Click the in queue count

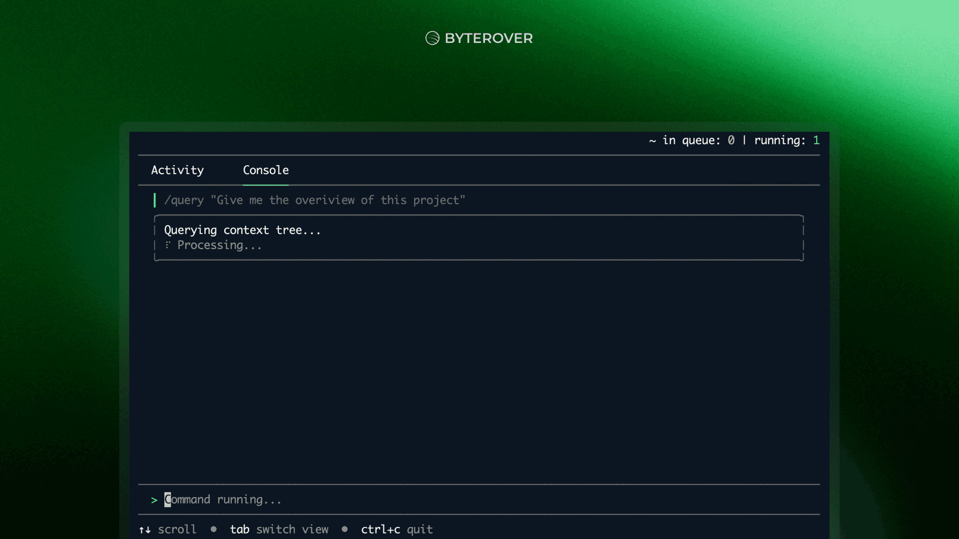pyautogui.click(x=731, y=140)
